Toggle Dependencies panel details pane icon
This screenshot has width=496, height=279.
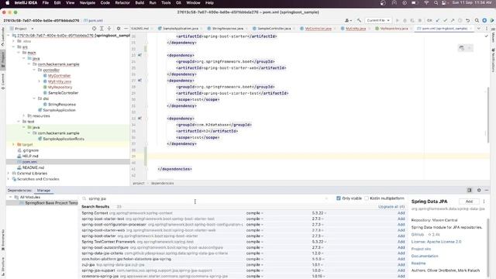(470, 190)
